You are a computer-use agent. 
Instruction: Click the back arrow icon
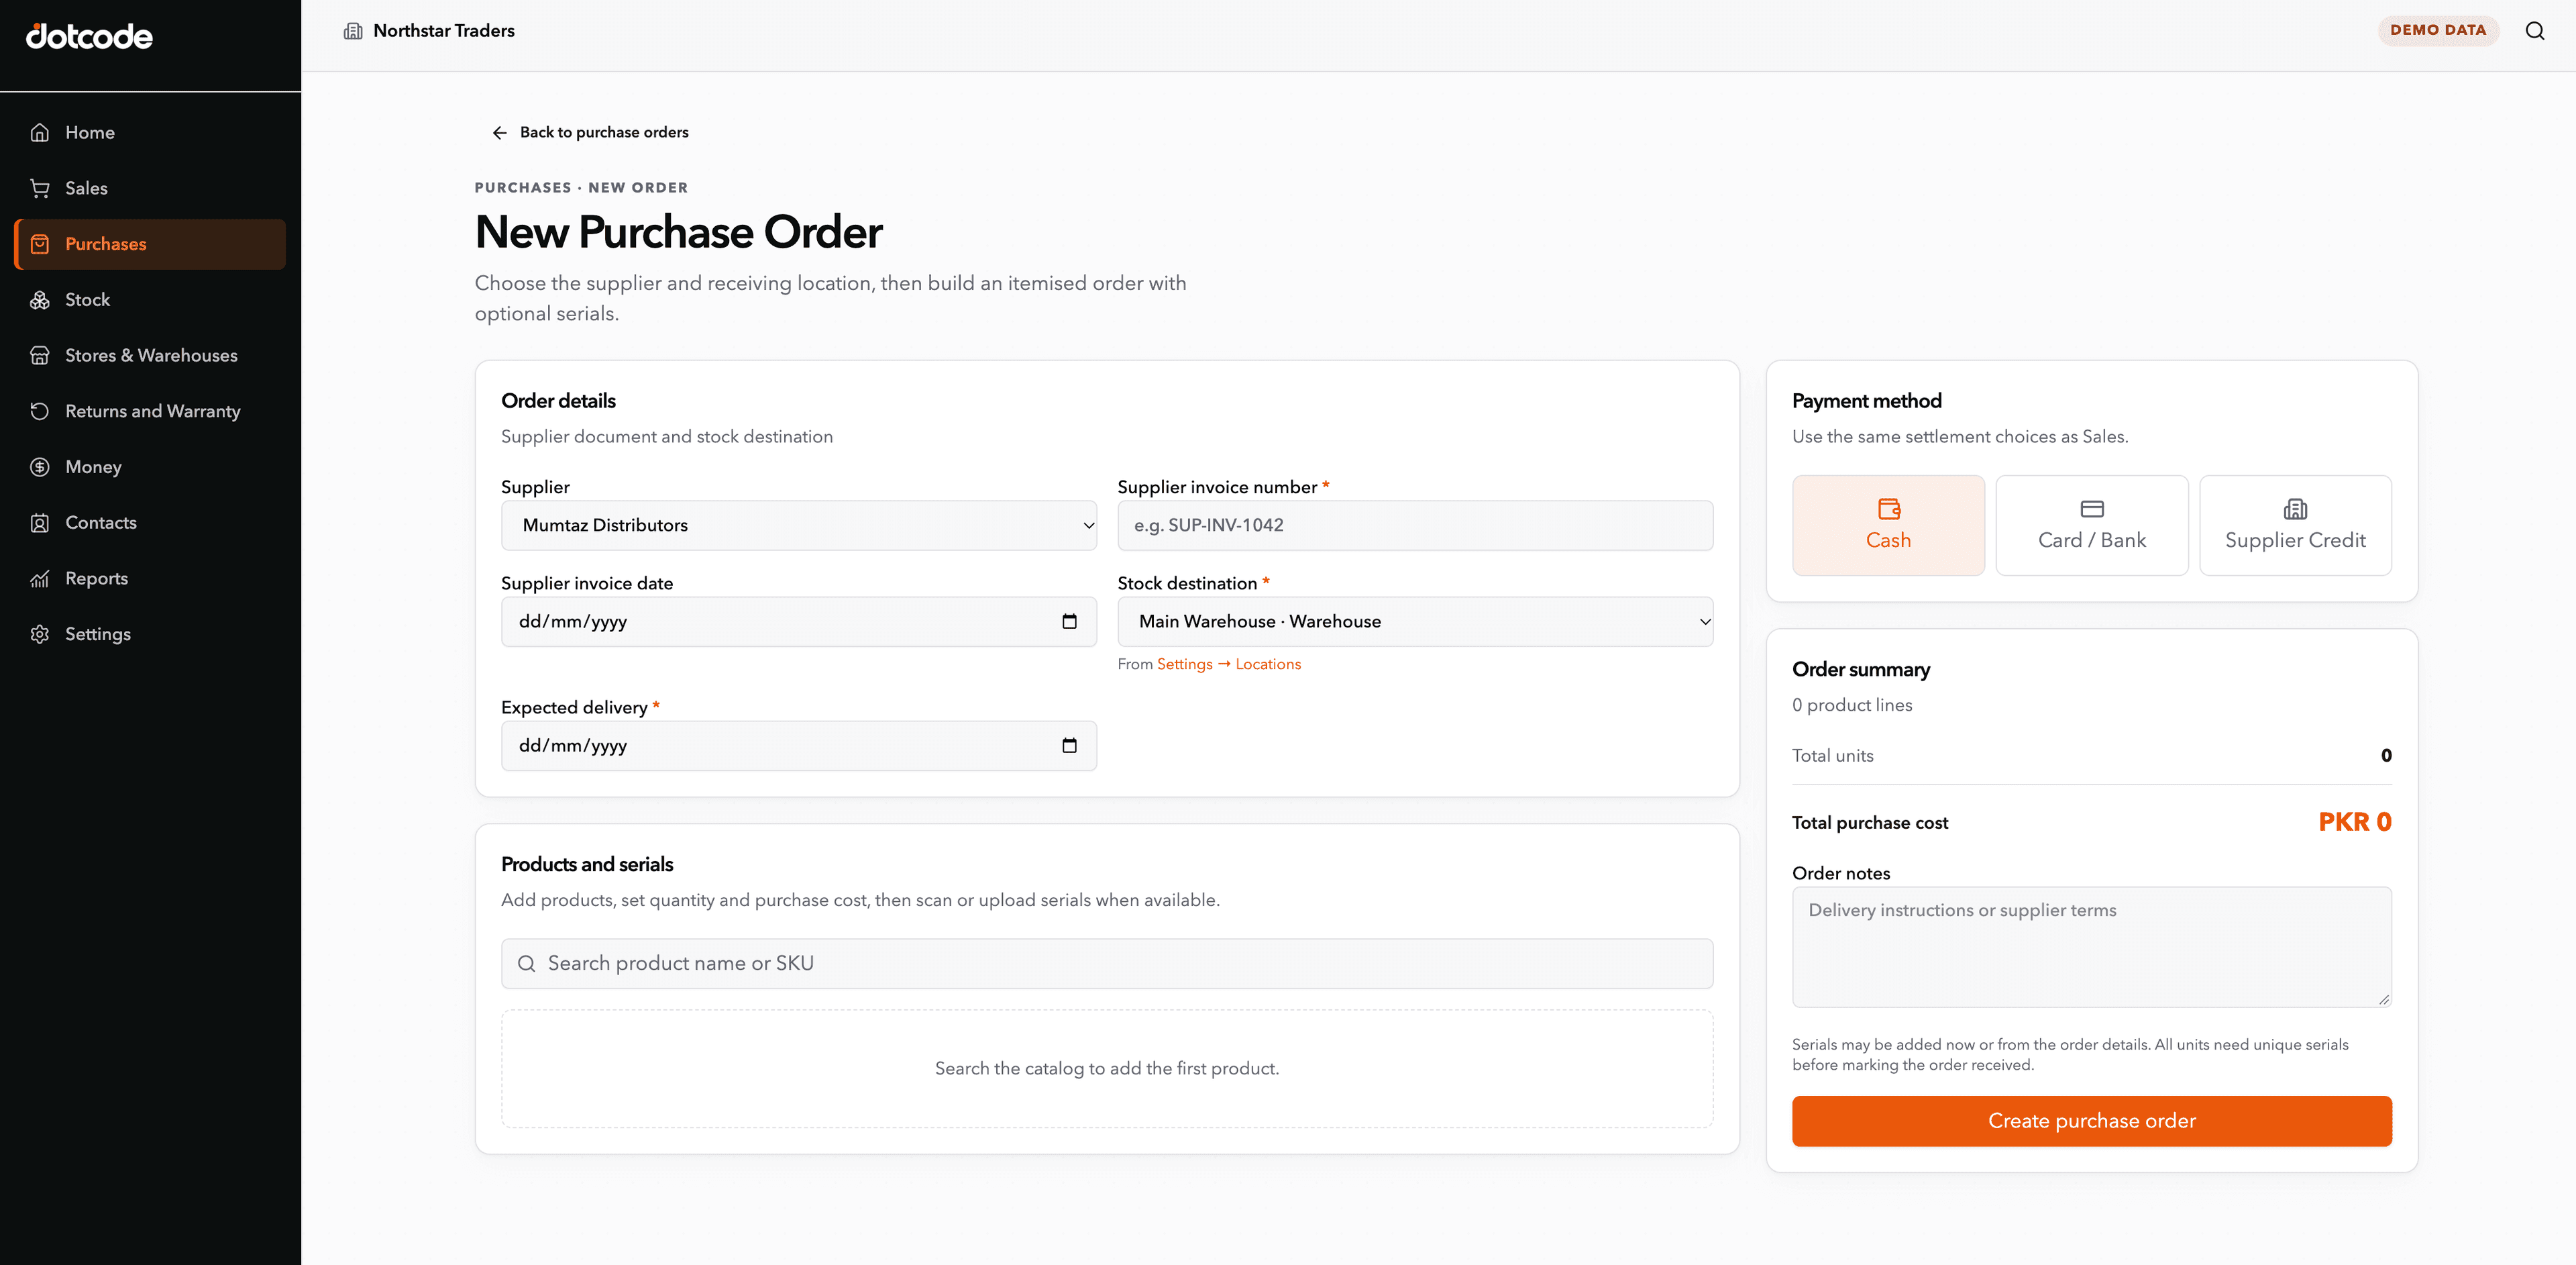pyautogui.click(x=500, y=133)
